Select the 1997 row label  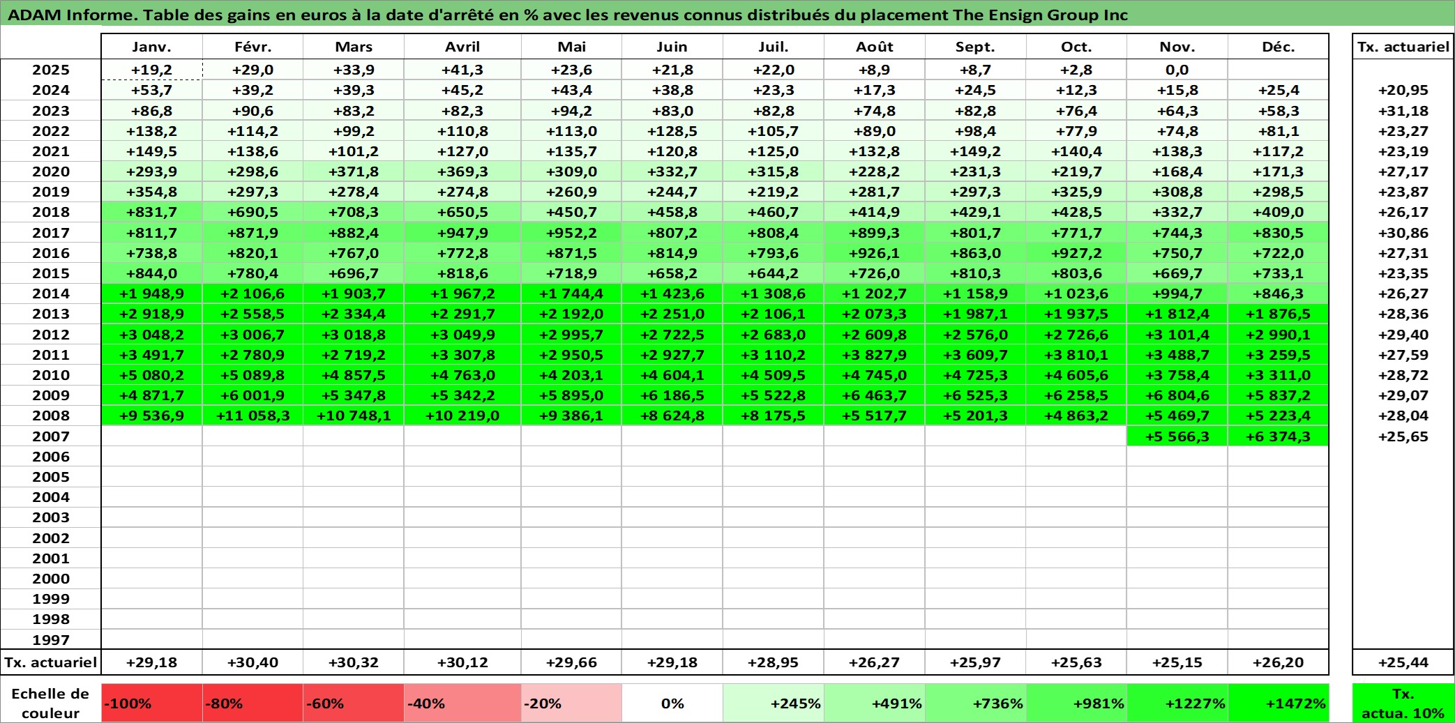[51, 640]
